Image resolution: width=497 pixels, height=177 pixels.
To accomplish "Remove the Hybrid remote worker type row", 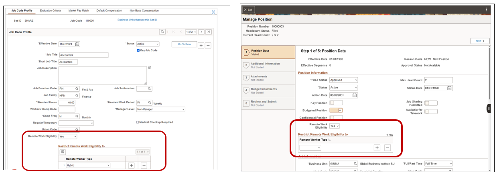I will click(x=144, y=165).
